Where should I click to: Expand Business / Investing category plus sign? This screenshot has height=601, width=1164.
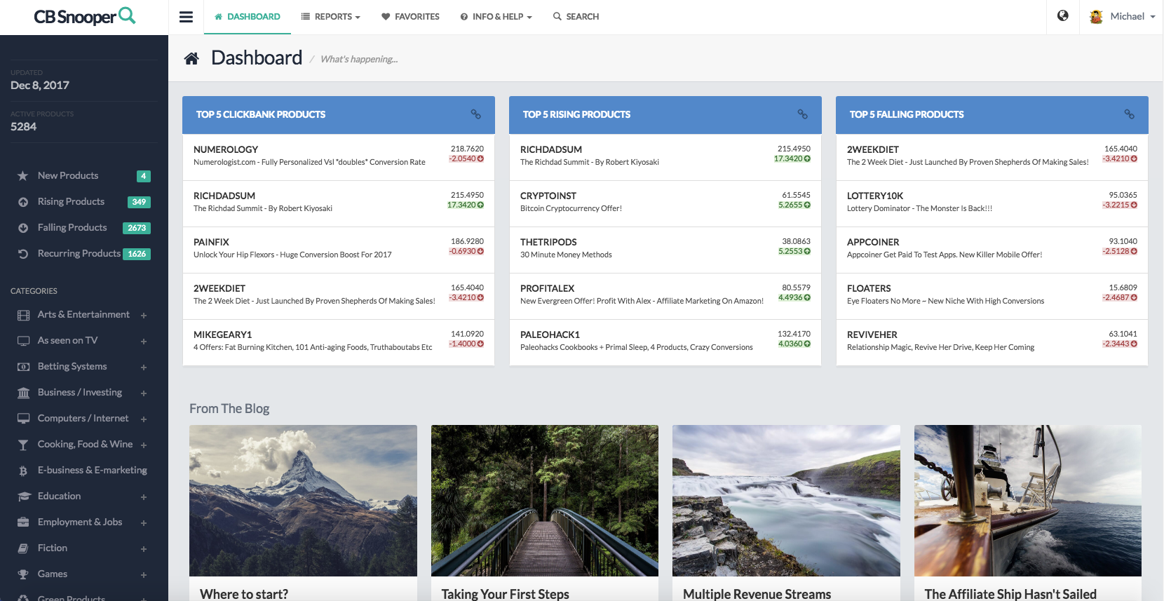click(x=144, y=393)
